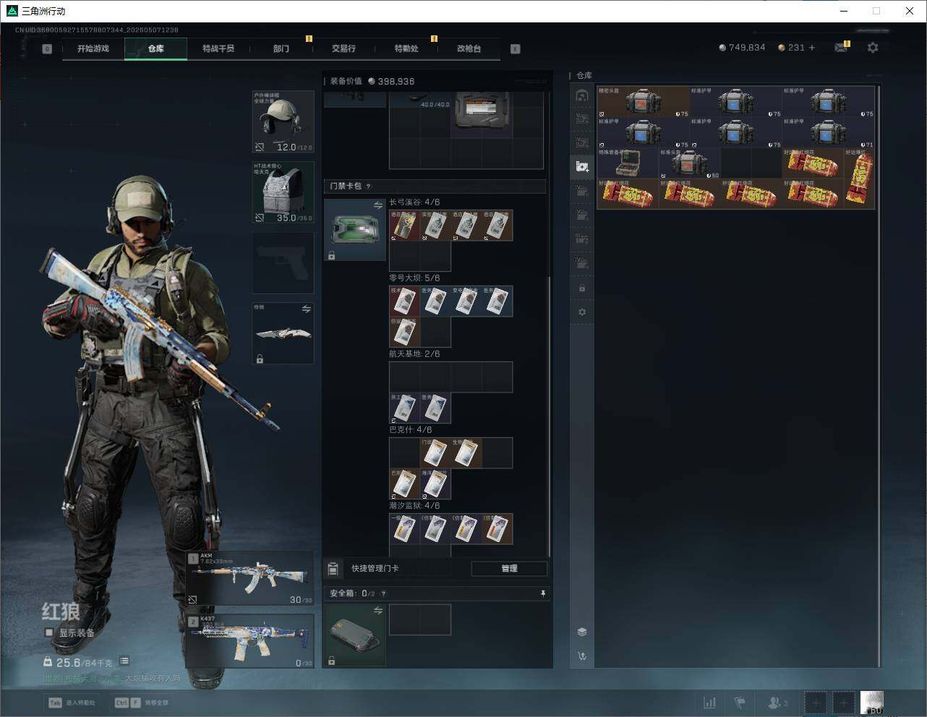This screenshot has height=717, width=927.
Task: Pin the 安全箱 section
Action: 543,593
